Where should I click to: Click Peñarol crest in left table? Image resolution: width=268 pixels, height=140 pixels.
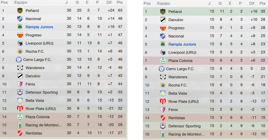pos(20,11)
